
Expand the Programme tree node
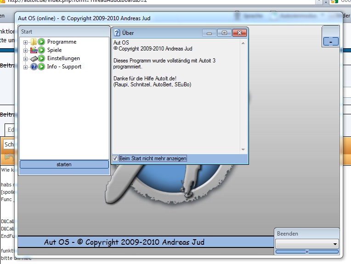click(x=25, y=42)
